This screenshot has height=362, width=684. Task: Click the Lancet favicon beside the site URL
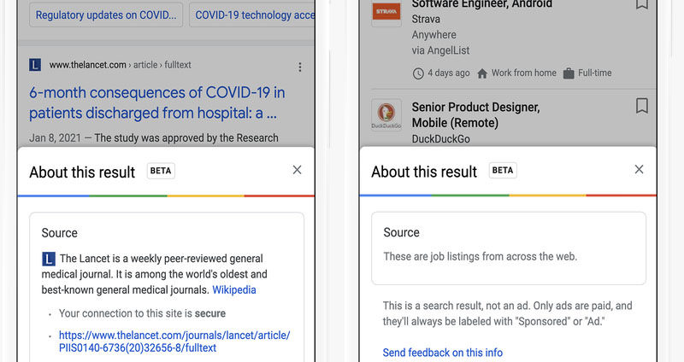tap(35, 65)
